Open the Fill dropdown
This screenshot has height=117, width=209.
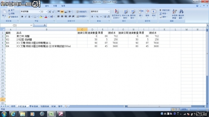[163, 14]
